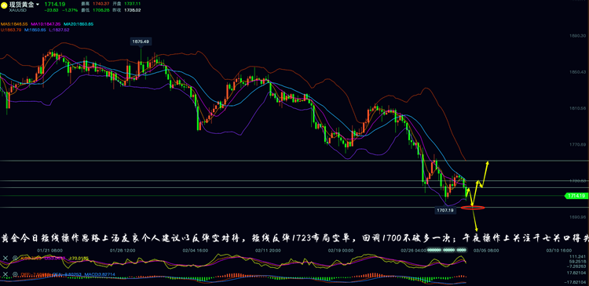Click the XAUUSD ticker code
This screenshot has width=589, height=286.
click(x=17, y=10)
